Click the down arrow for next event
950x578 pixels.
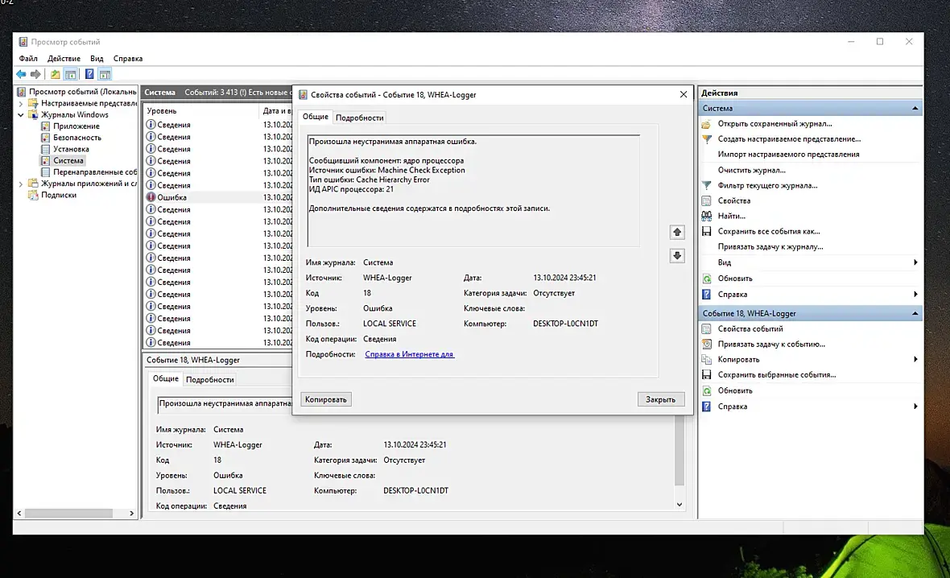pyautogui.click(x=677, y=256)
